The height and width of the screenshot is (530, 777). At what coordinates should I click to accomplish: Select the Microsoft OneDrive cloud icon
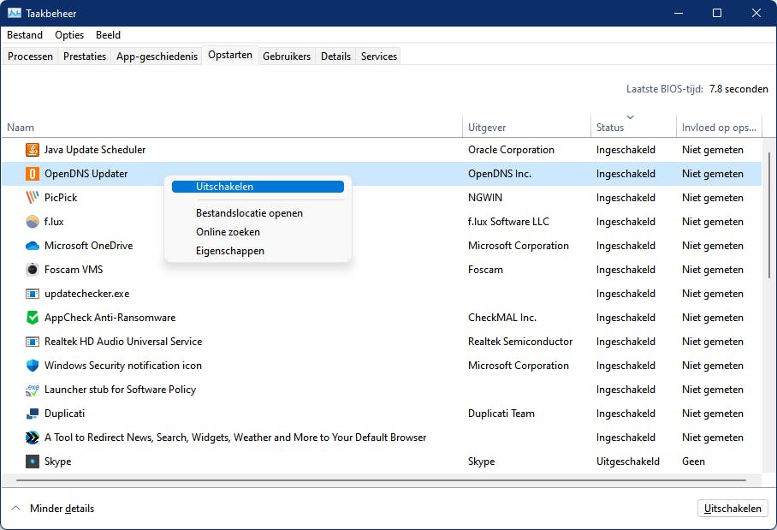[33, 246]
